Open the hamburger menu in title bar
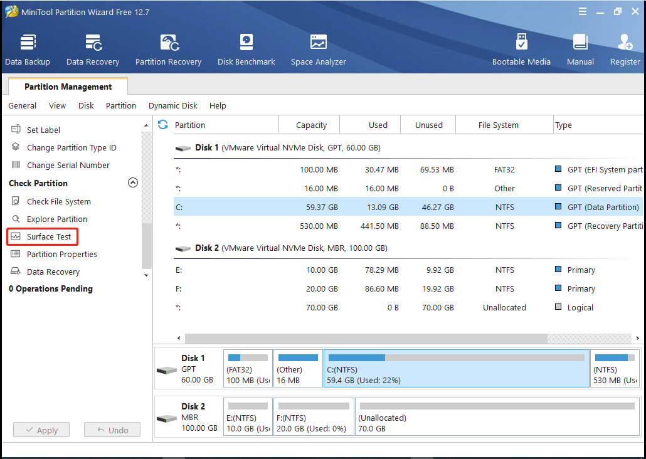 point(582,11)
